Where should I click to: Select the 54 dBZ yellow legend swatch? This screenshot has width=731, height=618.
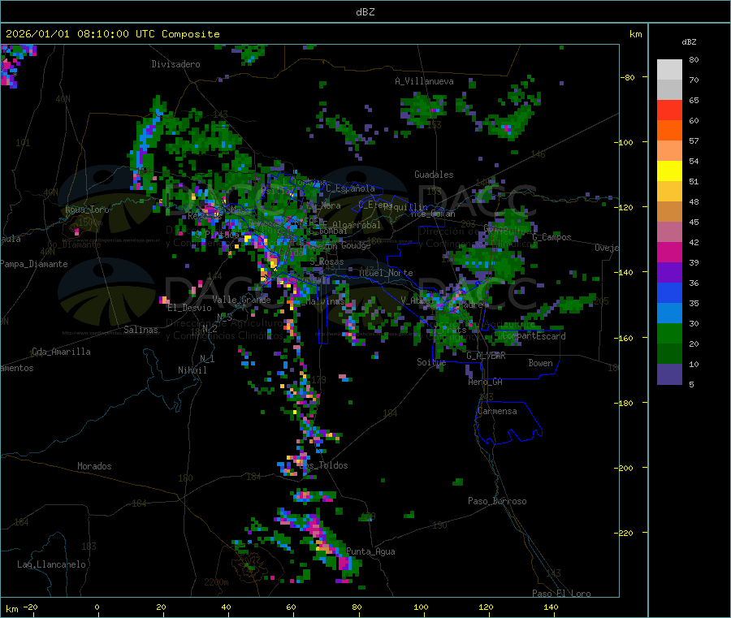tap(669, 171)
